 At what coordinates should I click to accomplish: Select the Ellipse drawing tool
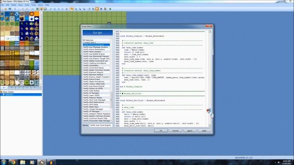[x=59, y=9]
